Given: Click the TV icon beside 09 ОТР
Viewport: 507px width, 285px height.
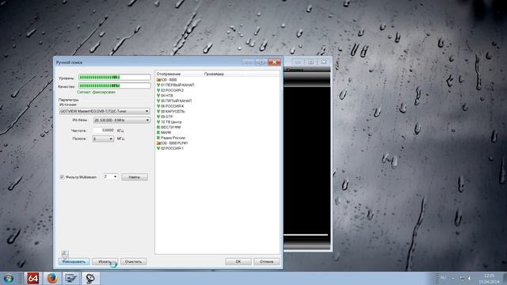Looking at the screenshot, I should [158, 116].
